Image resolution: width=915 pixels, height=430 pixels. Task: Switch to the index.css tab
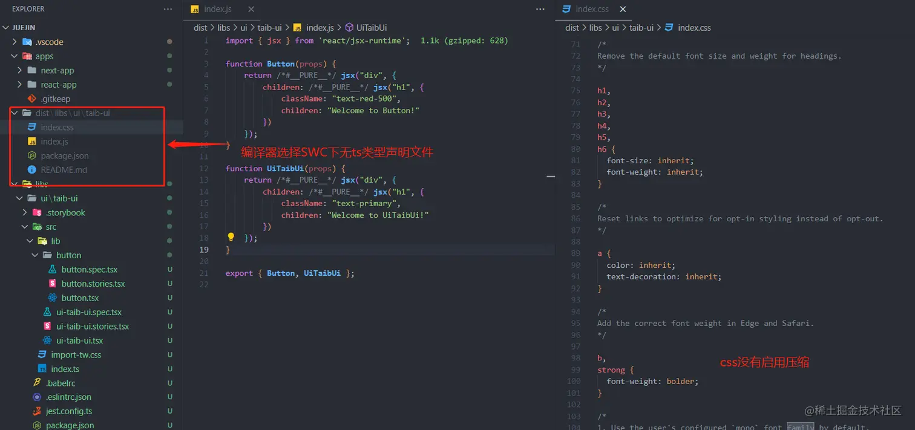click(x=592, y=9)
